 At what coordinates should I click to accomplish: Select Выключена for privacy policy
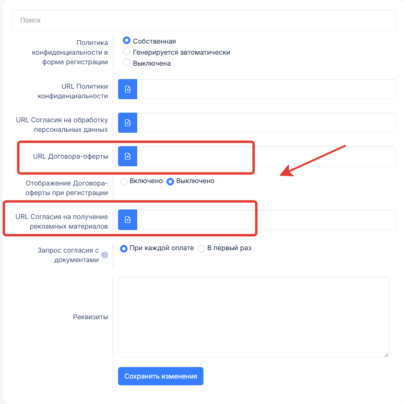pyautogui.click(x=127, y=63)
